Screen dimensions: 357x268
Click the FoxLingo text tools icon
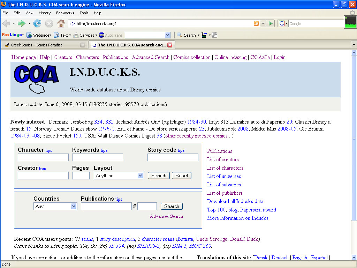click(204, 35)
